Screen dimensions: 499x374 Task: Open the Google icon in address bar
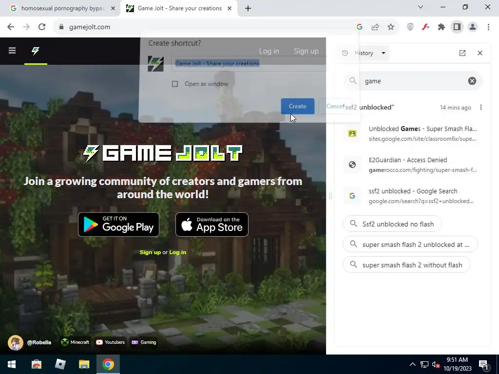(360, 27)
